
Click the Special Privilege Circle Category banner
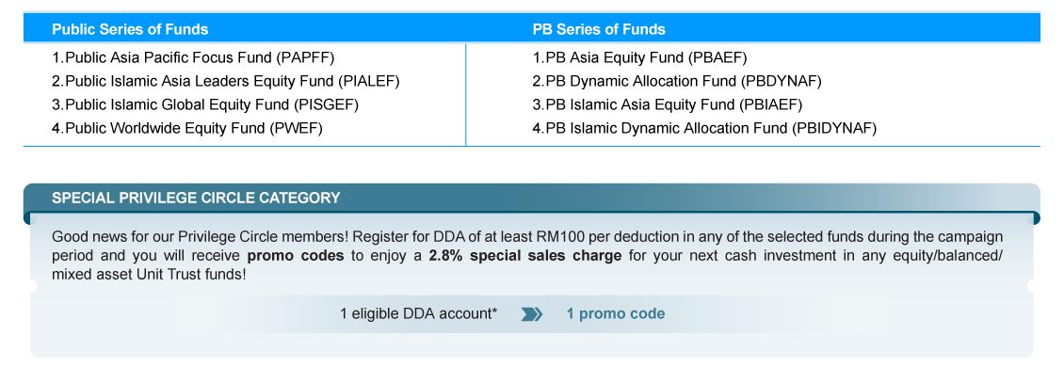[x=196, y=198]
